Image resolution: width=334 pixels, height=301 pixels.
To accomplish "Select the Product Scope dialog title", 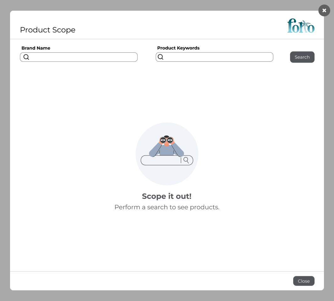I will coord(48,30).
